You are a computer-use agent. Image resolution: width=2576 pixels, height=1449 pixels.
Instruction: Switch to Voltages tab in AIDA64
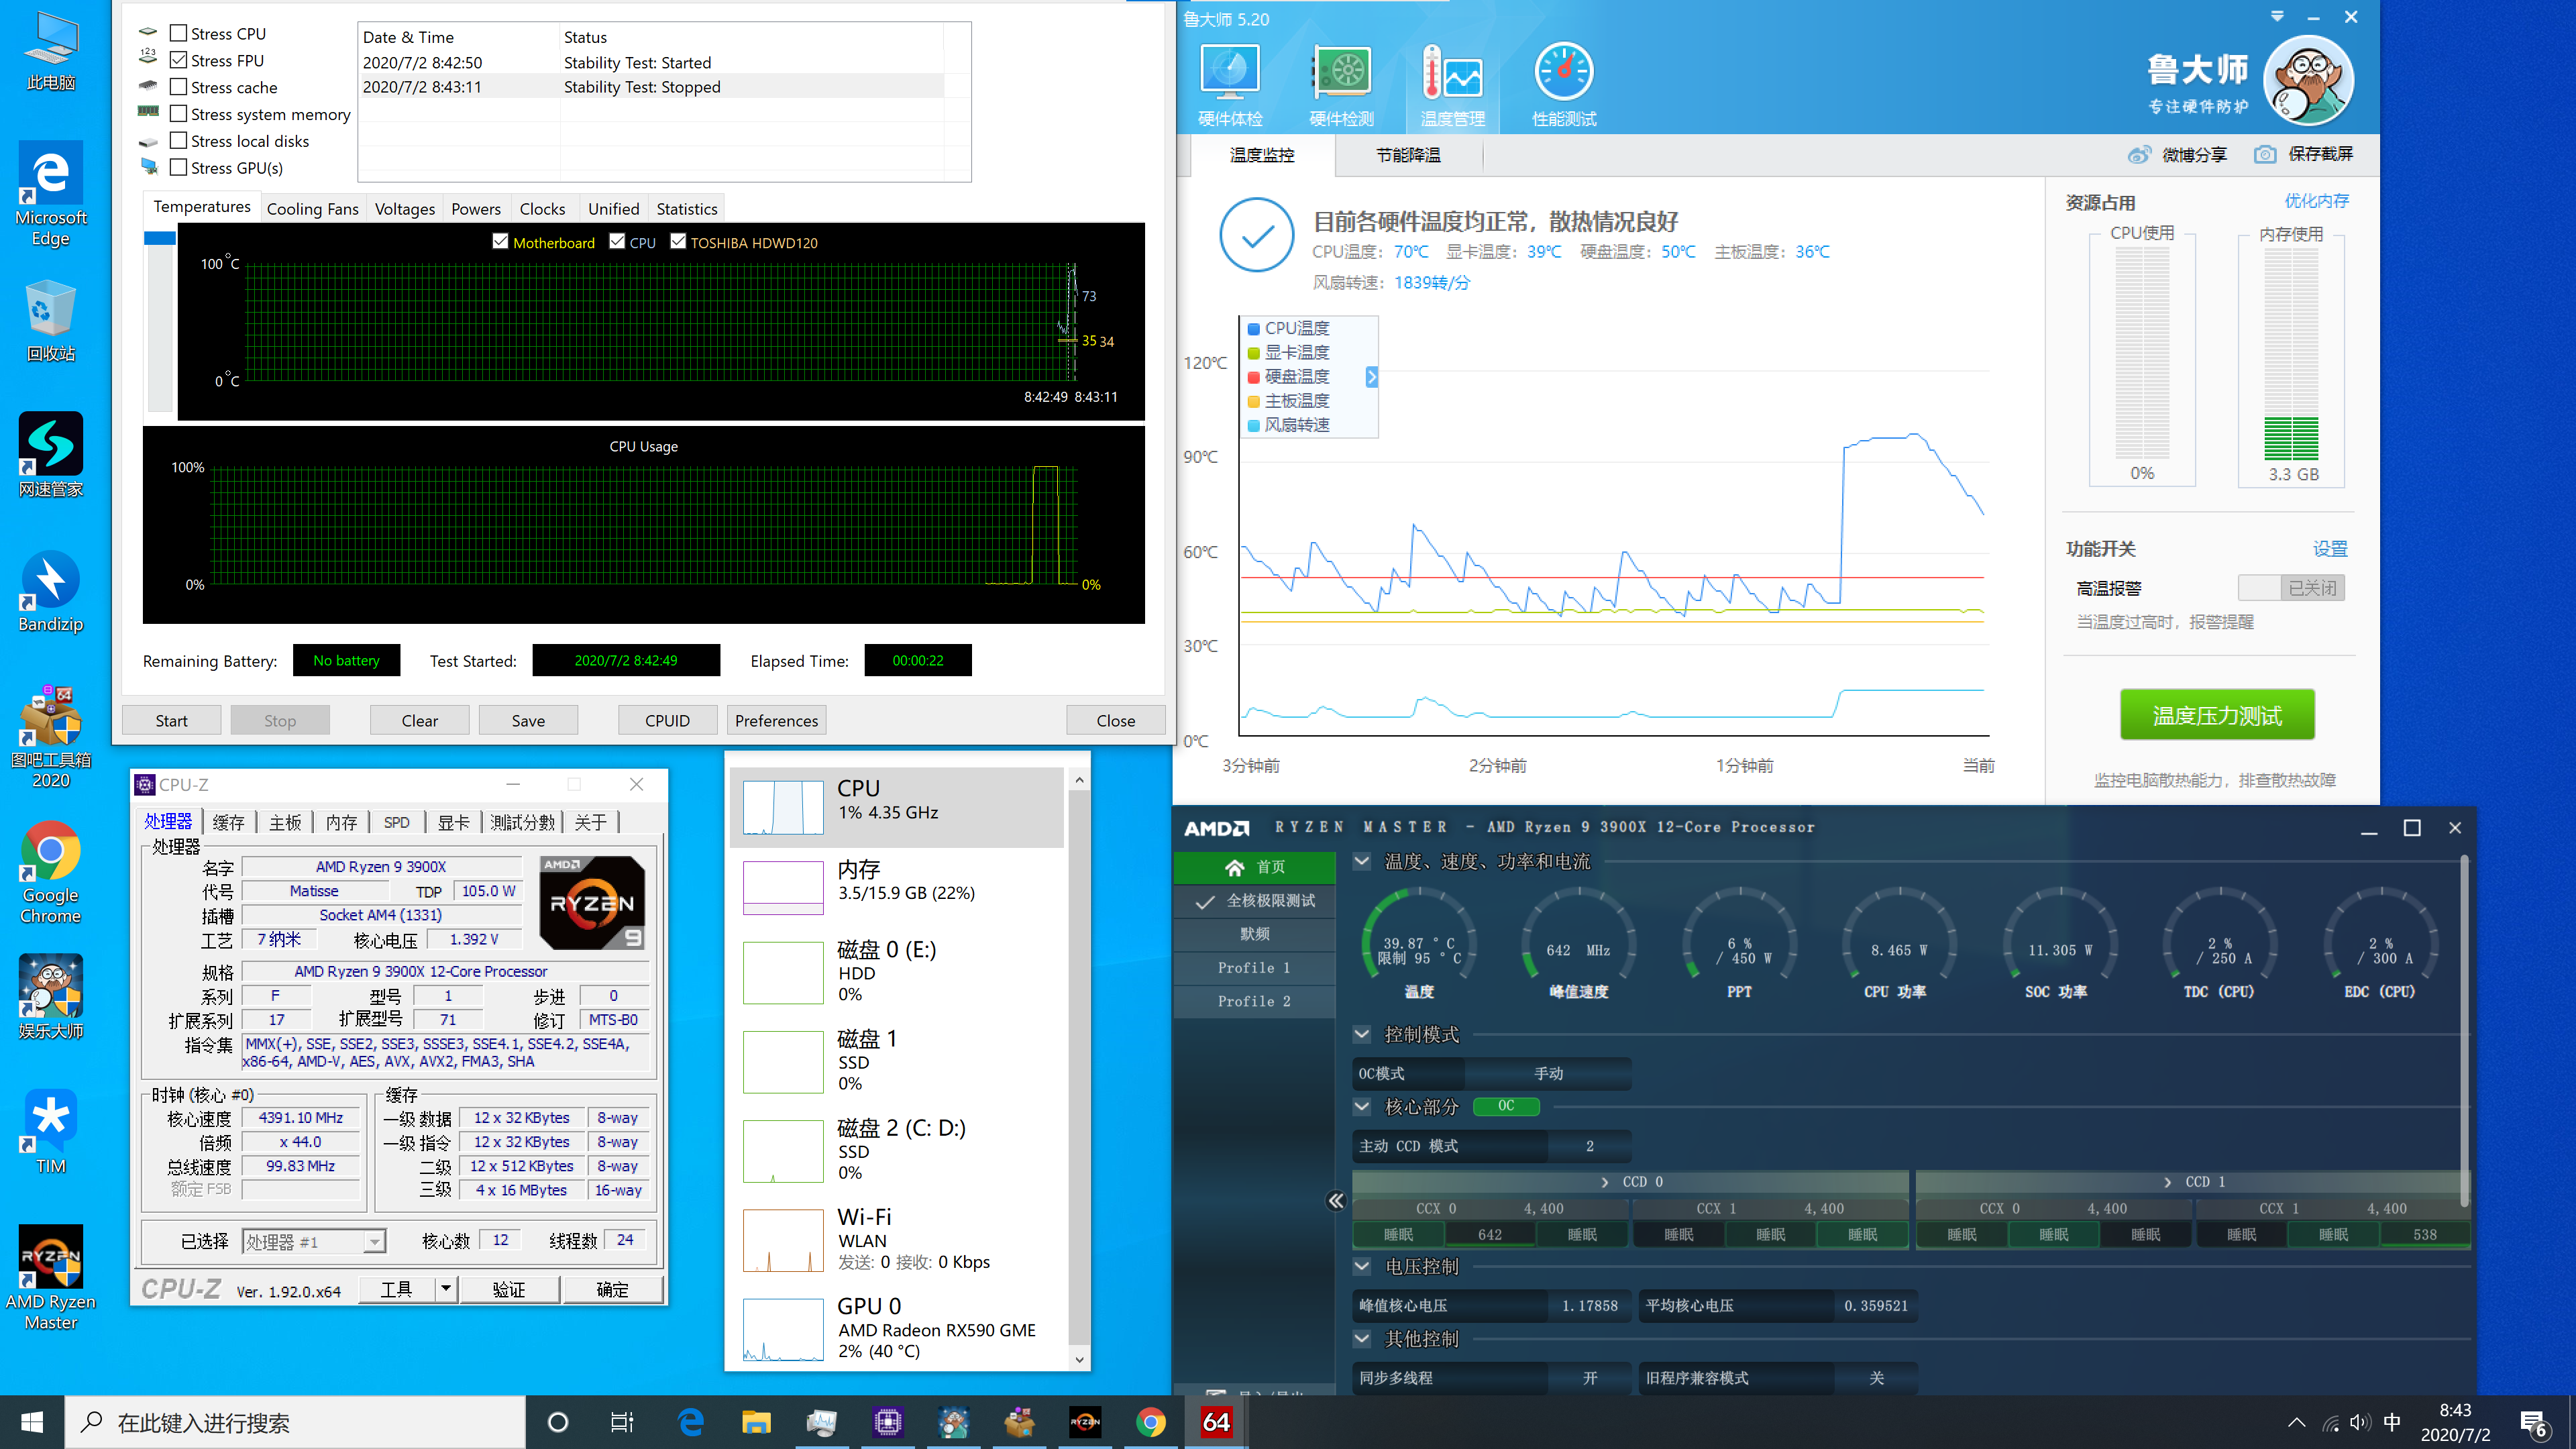pyautogui.click(x=405, y=209)
